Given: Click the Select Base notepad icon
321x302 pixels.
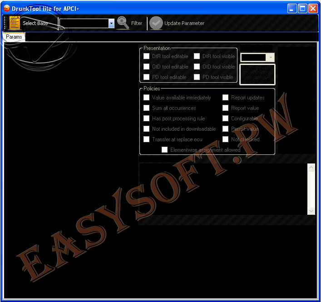Looking at the screenshot, I should tap(15, 23).
